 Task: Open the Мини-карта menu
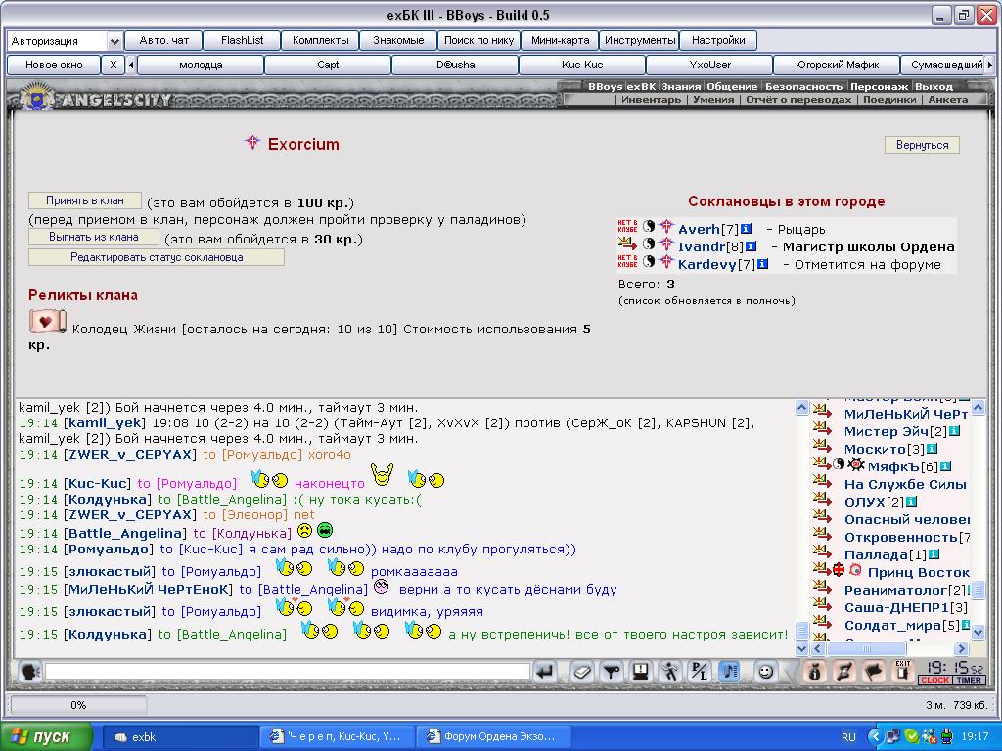point(560,40)
